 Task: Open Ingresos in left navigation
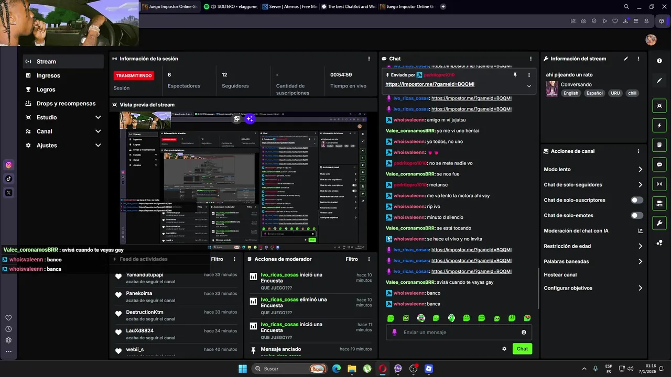(63, 75)
